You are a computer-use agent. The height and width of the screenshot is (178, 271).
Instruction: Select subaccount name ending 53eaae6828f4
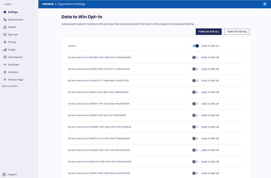(x=100, y=57)
